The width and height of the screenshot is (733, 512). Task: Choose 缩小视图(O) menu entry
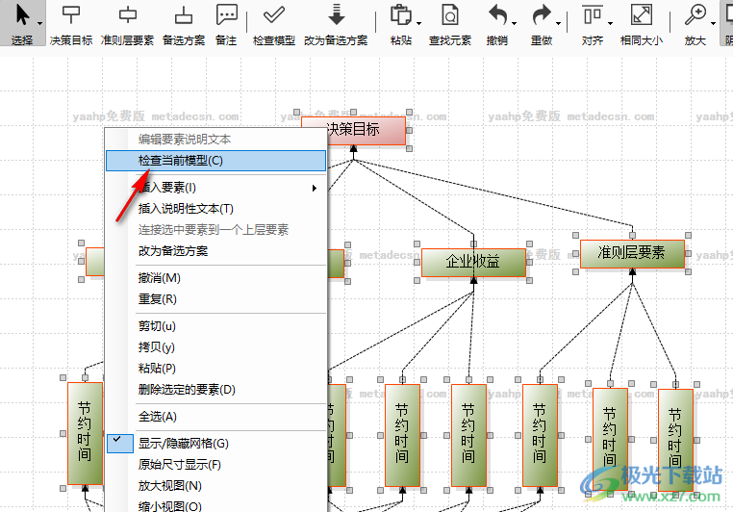(x=215, y=505)
